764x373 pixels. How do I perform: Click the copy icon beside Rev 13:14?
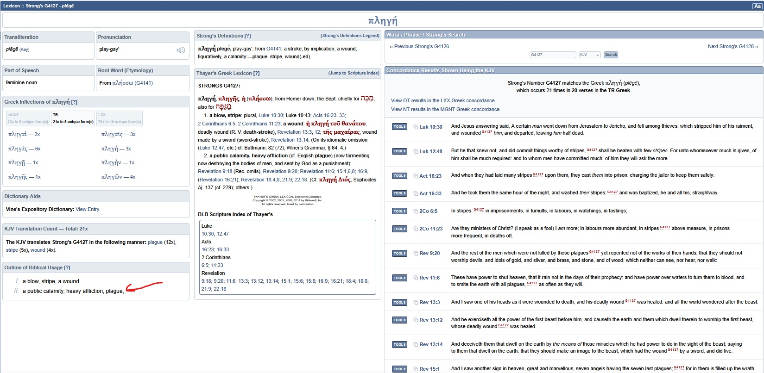click(416, 344)
